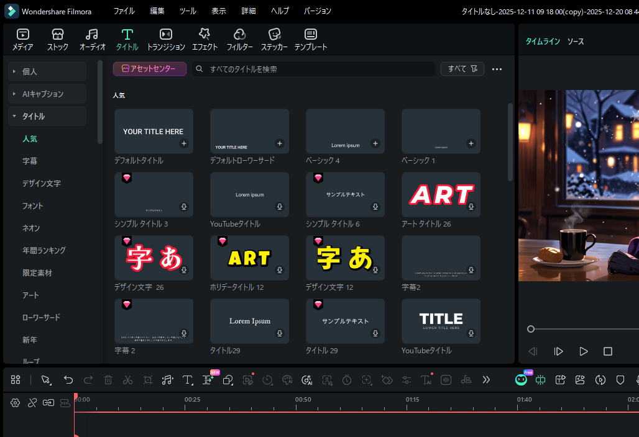Click the crop icon in timeline toolbar

[148, 380]
